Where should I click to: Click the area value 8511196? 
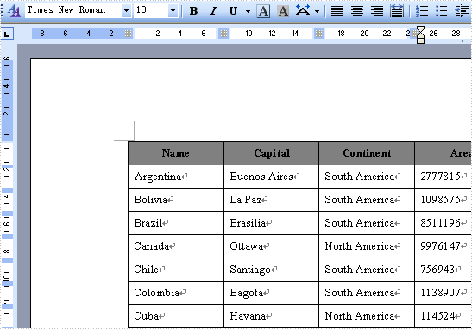pos(440,223)
